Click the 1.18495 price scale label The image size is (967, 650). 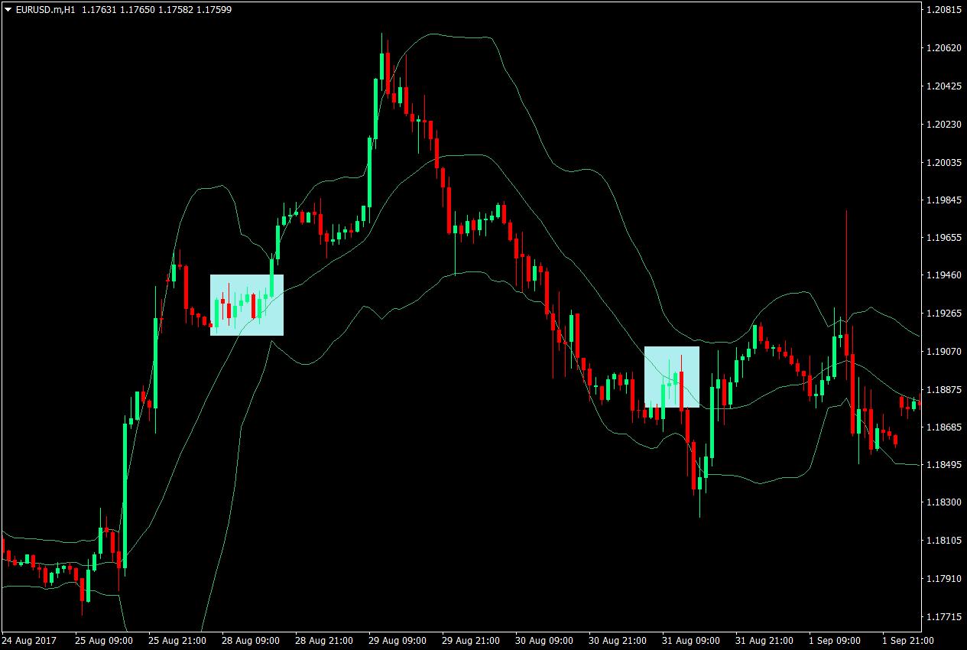point(943,465)
